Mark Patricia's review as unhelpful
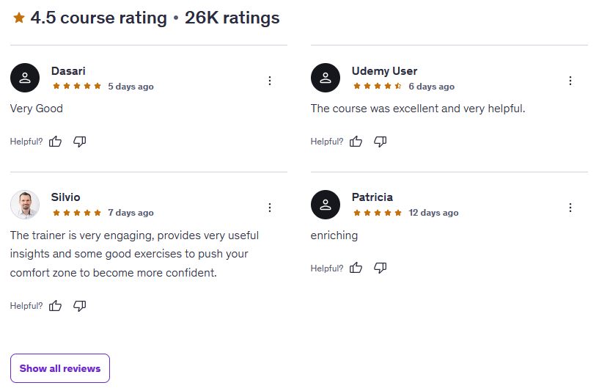599x391 pixels. point(381,268)
